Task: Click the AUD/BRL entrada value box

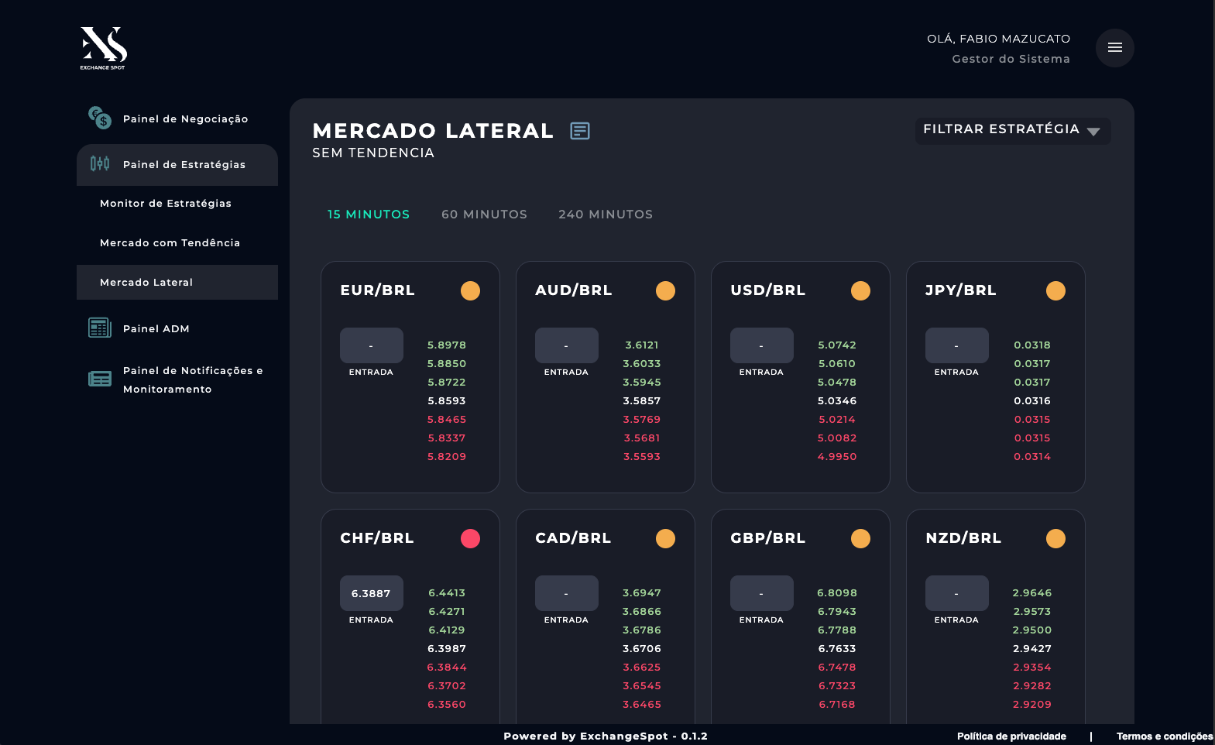Action: click(567, 345)
